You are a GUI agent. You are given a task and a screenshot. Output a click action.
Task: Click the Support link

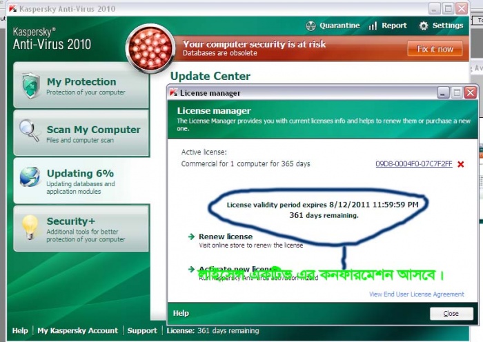142,330
